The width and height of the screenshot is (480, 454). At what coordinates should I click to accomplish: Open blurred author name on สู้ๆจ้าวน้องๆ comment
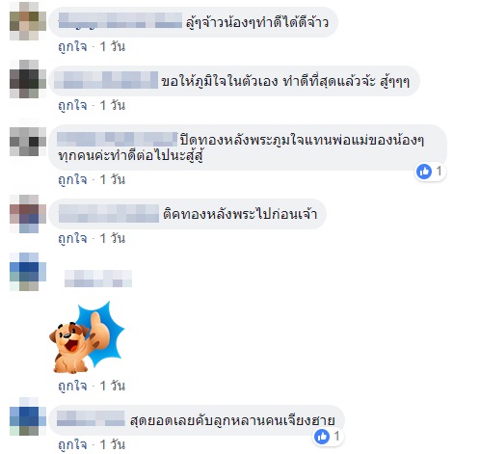pos(120,21)
